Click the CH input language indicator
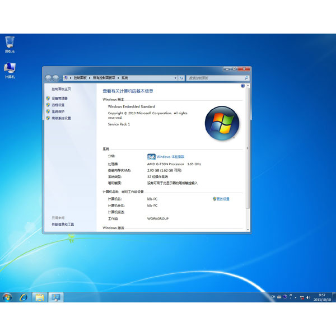 [x=273, y=297]
